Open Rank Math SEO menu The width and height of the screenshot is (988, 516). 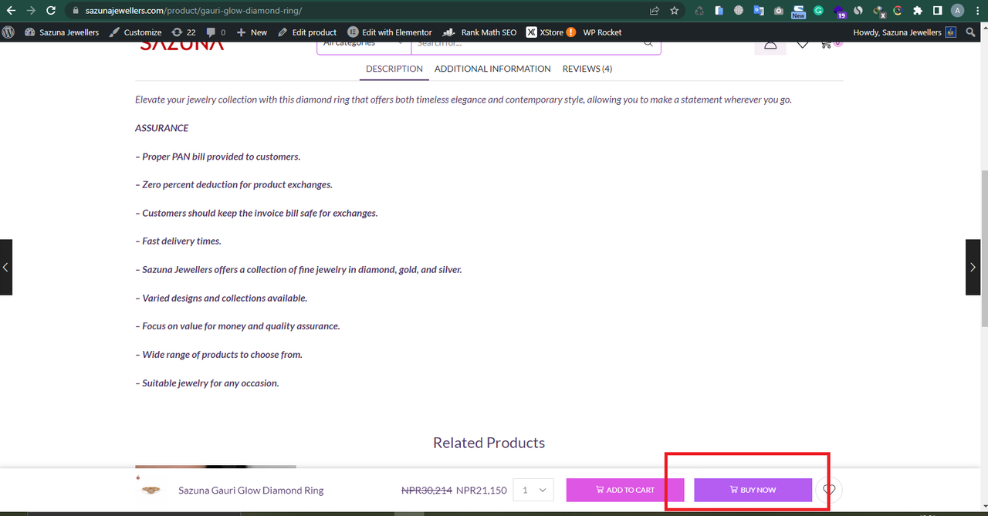tap(479, 32)
